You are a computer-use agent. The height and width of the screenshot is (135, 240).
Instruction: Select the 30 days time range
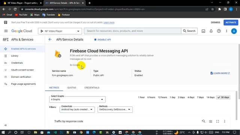(x=223, y=97)
